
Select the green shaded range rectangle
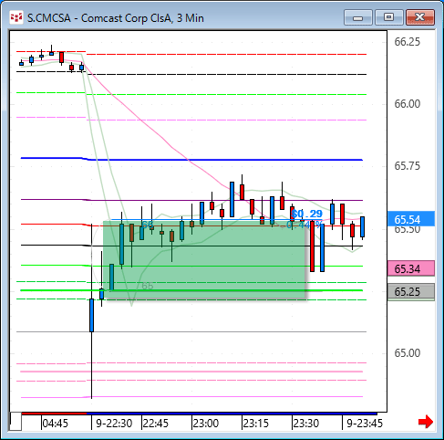[204, 260]
